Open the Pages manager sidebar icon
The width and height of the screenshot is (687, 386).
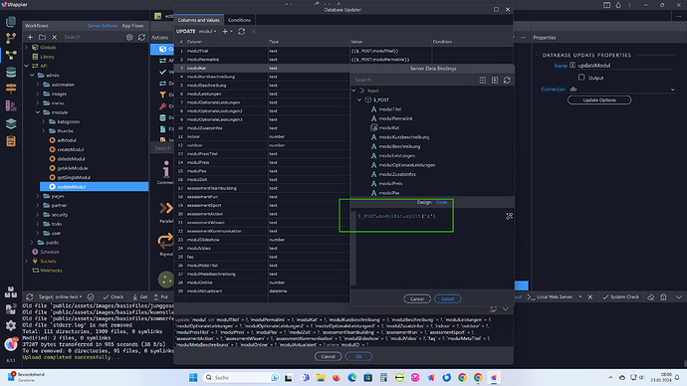(x=11, y=21)
